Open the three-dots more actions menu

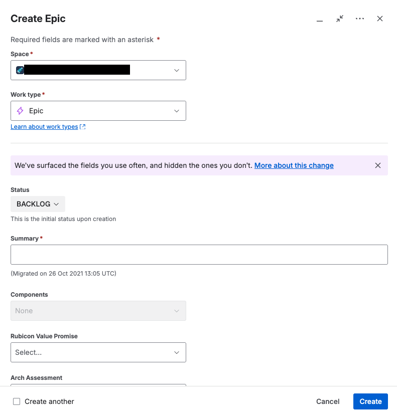coord(360,19)
